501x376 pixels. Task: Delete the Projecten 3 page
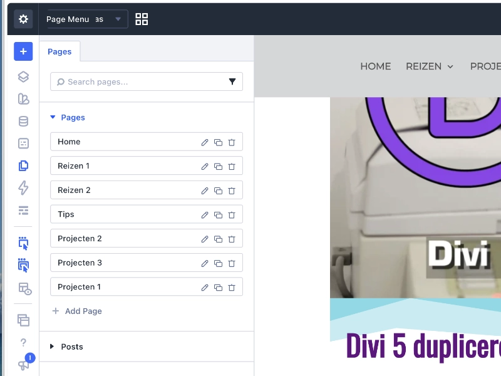point(232,263)
